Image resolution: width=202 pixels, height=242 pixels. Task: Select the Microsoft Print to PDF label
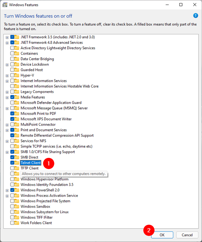point(38,114)
